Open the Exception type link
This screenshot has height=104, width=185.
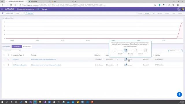[16, 60]
